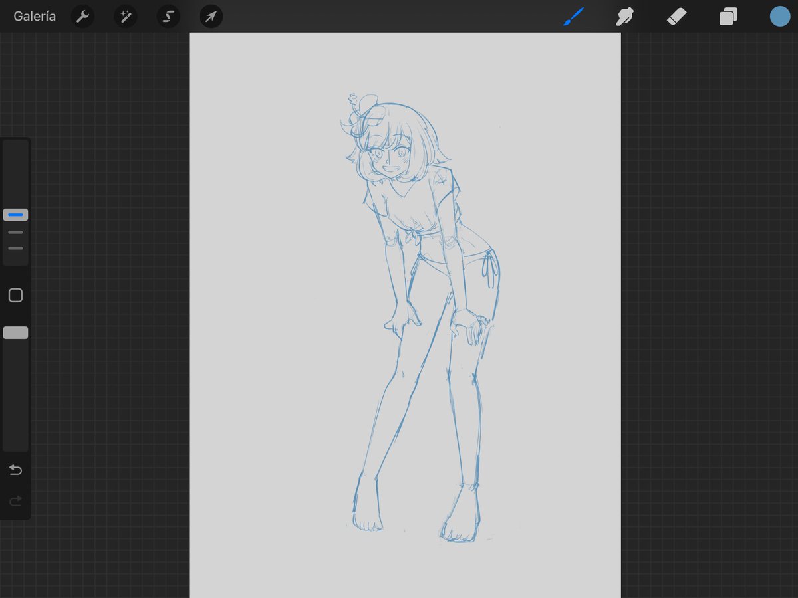Activate the Transform arrow tool
The width and height of the screenshot is (798, 598).
pos(210,16)
